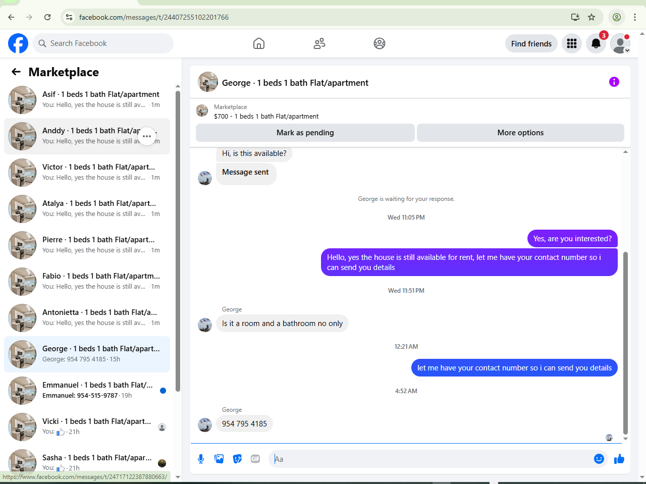Open George's chat header title
The height and width of the screenshot is (484, 646).
tap(295, 83)
